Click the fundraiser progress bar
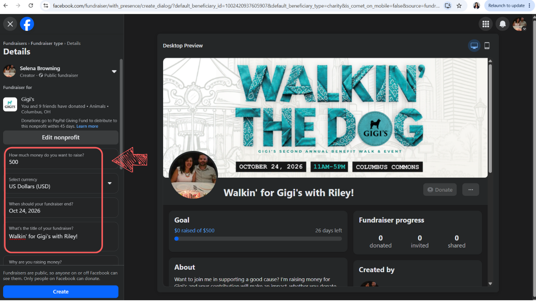This screenshot has width=536, height=301. (258, 239)
